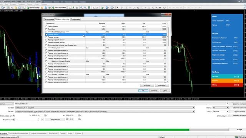Viewport: 246px width, 138px height.
Task: Enable the Оптимизация checkbox in tester
Action: tap(228, 116)
